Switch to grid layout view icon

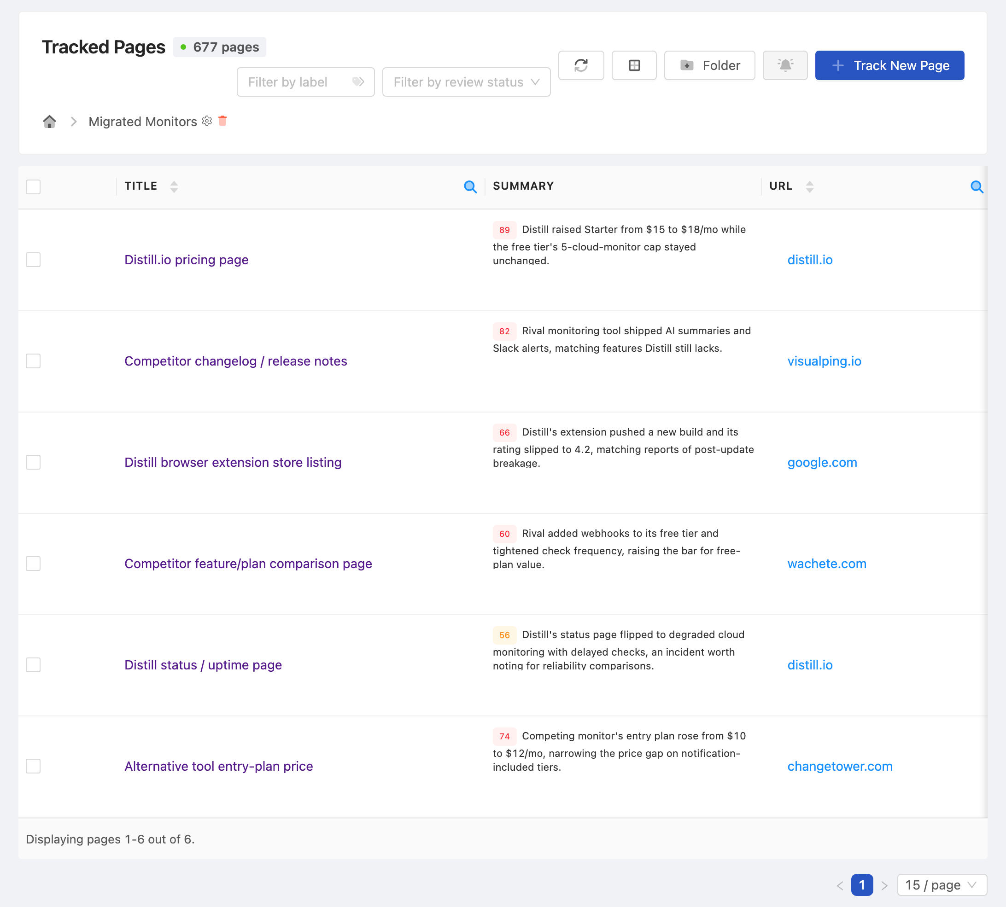point(634,65)
